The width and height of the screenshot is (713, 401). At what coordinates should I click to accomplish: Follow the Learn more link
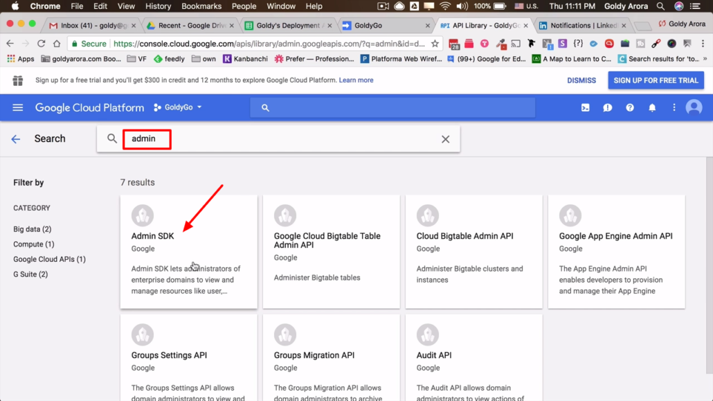click(x=356, y=80)
